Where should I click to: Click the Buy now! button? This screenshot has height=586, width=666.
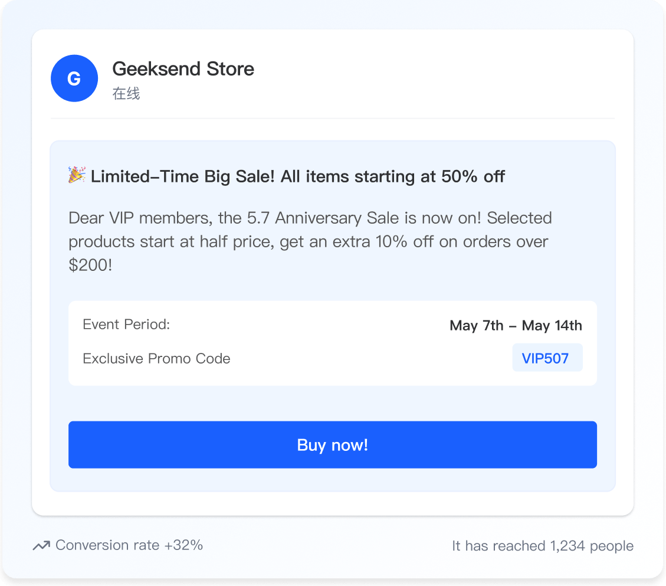(333, 444)
